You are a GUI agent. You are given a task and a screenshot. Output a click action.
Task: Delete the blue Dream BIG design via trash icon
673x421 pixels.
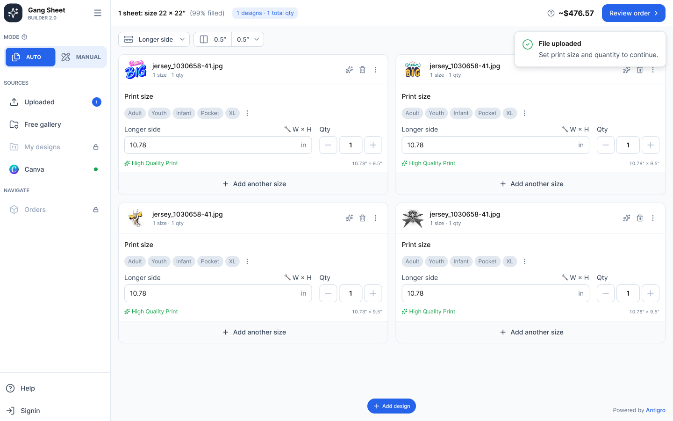(362, 70)
